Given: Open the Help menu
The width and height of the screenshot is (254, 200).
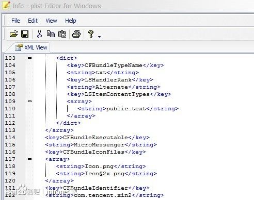Looking at the screenshot, I should [x=71, y=21].
